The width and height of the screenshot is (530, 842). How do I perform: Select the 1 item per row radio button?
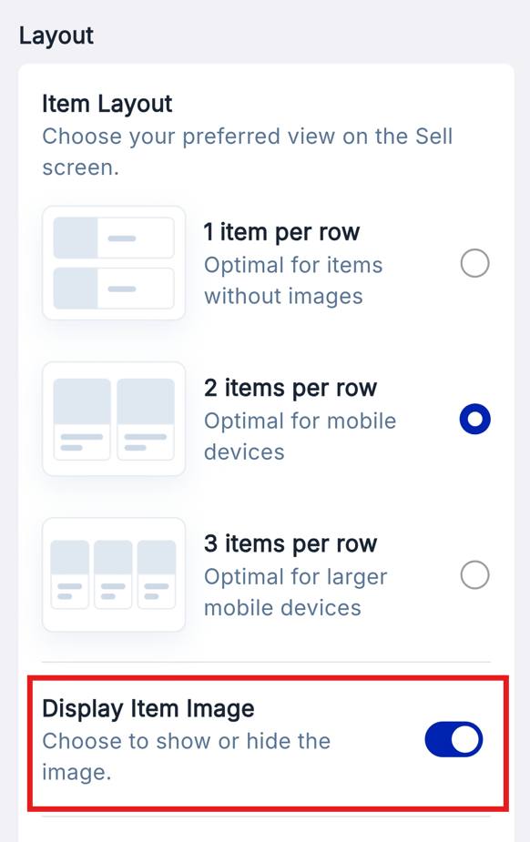pyautogui.click(x=474, y=263)
